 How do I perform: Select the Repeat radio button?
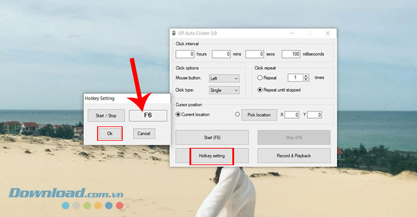click(x=260, y=77)
